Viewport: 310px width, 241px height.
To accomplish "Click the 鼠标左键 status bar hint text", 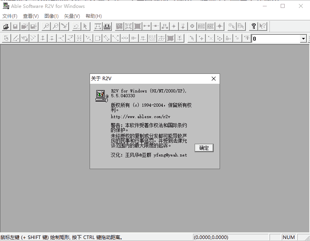I will 61,237.
